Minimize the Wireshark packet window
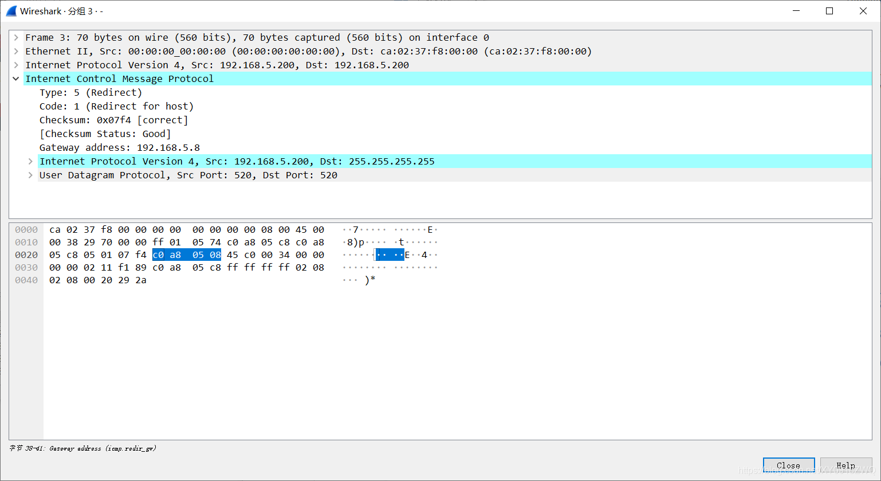 [x=796, y=11]
